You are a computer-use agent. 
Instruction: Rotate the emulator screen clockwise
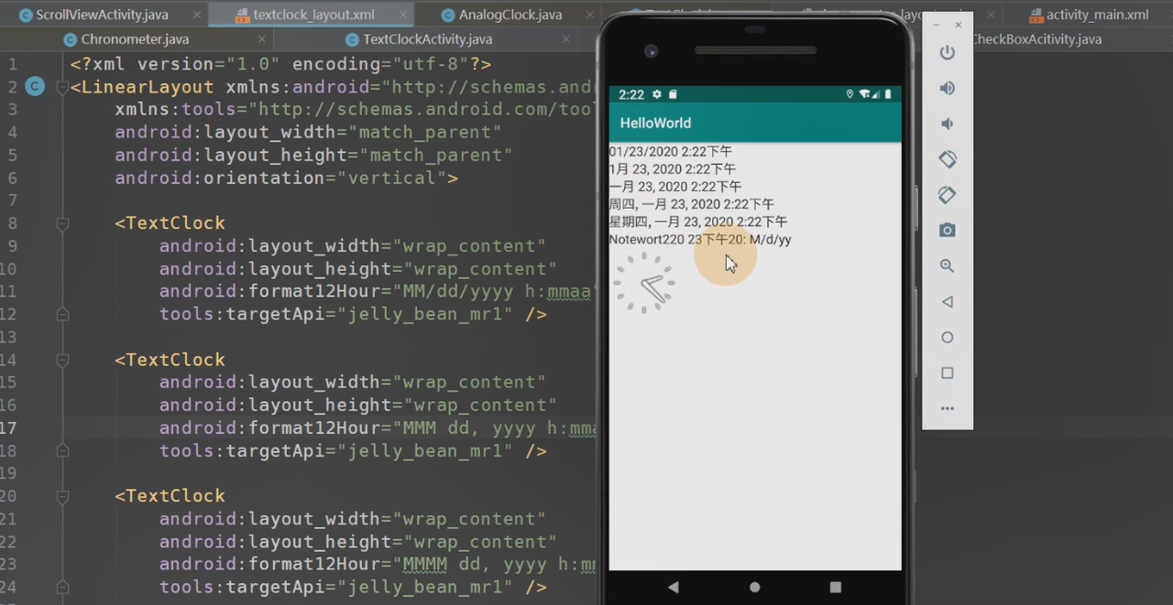[947, 195]
